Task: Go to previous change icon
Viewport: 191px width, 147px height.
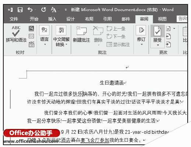Action: [x=169, y=36]
